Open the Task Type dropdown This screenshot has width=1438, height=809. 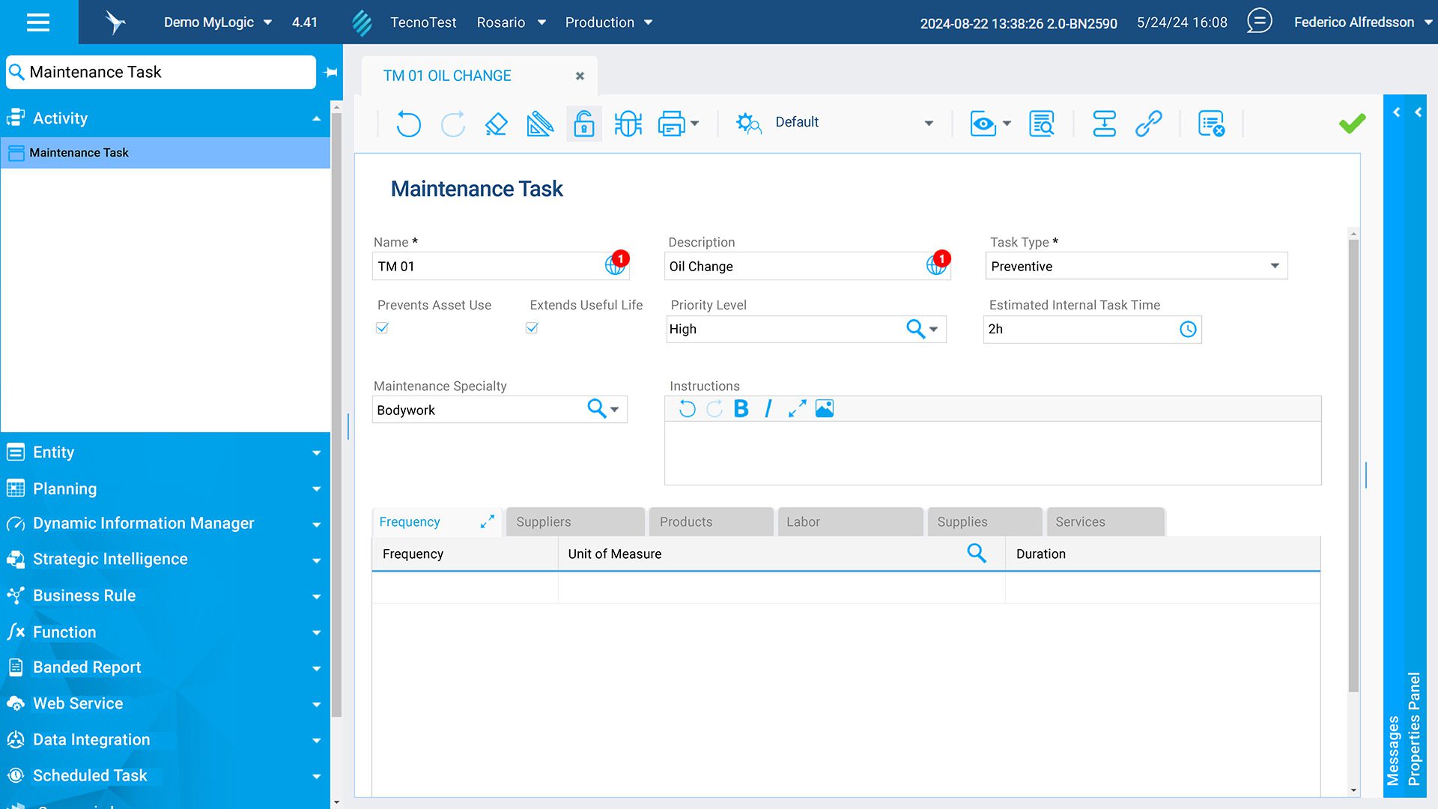[x=1274, y=266]
